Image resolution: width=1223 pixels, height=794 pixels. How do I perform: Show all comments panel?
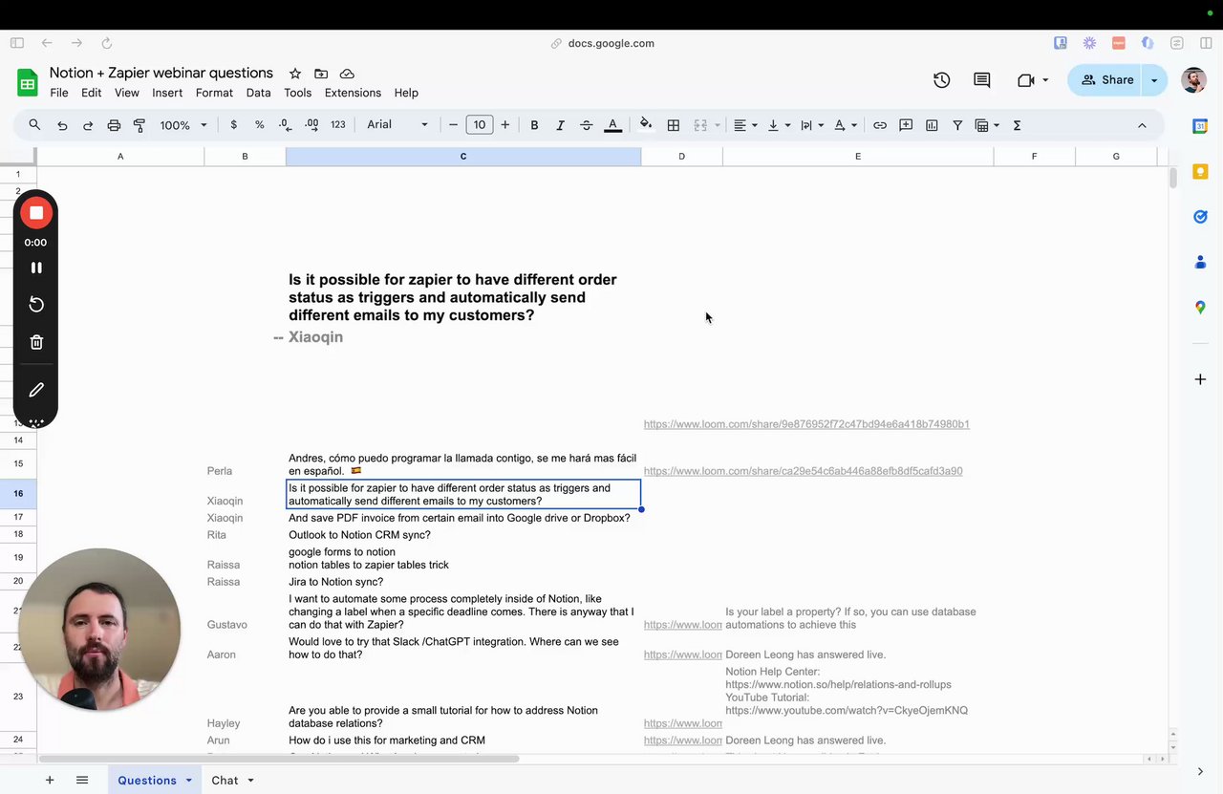[x=982, y=80]
